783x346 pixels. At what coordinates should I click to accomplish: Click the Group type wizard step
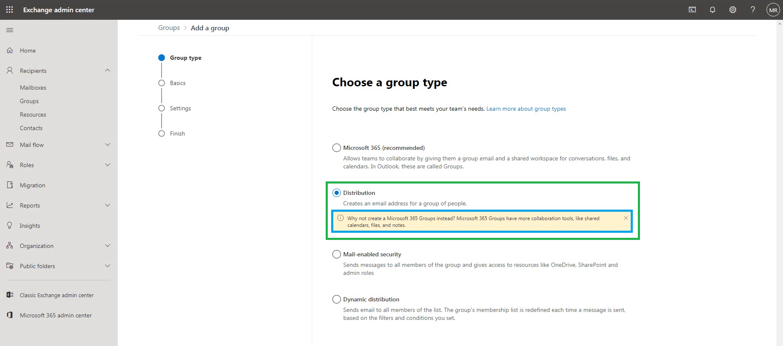(186, 58)
